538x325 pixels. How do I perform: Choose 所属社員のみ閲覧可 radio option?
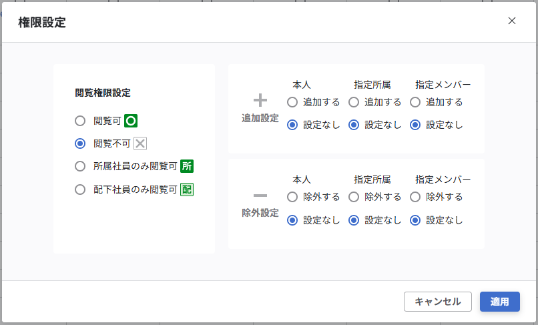80,166
